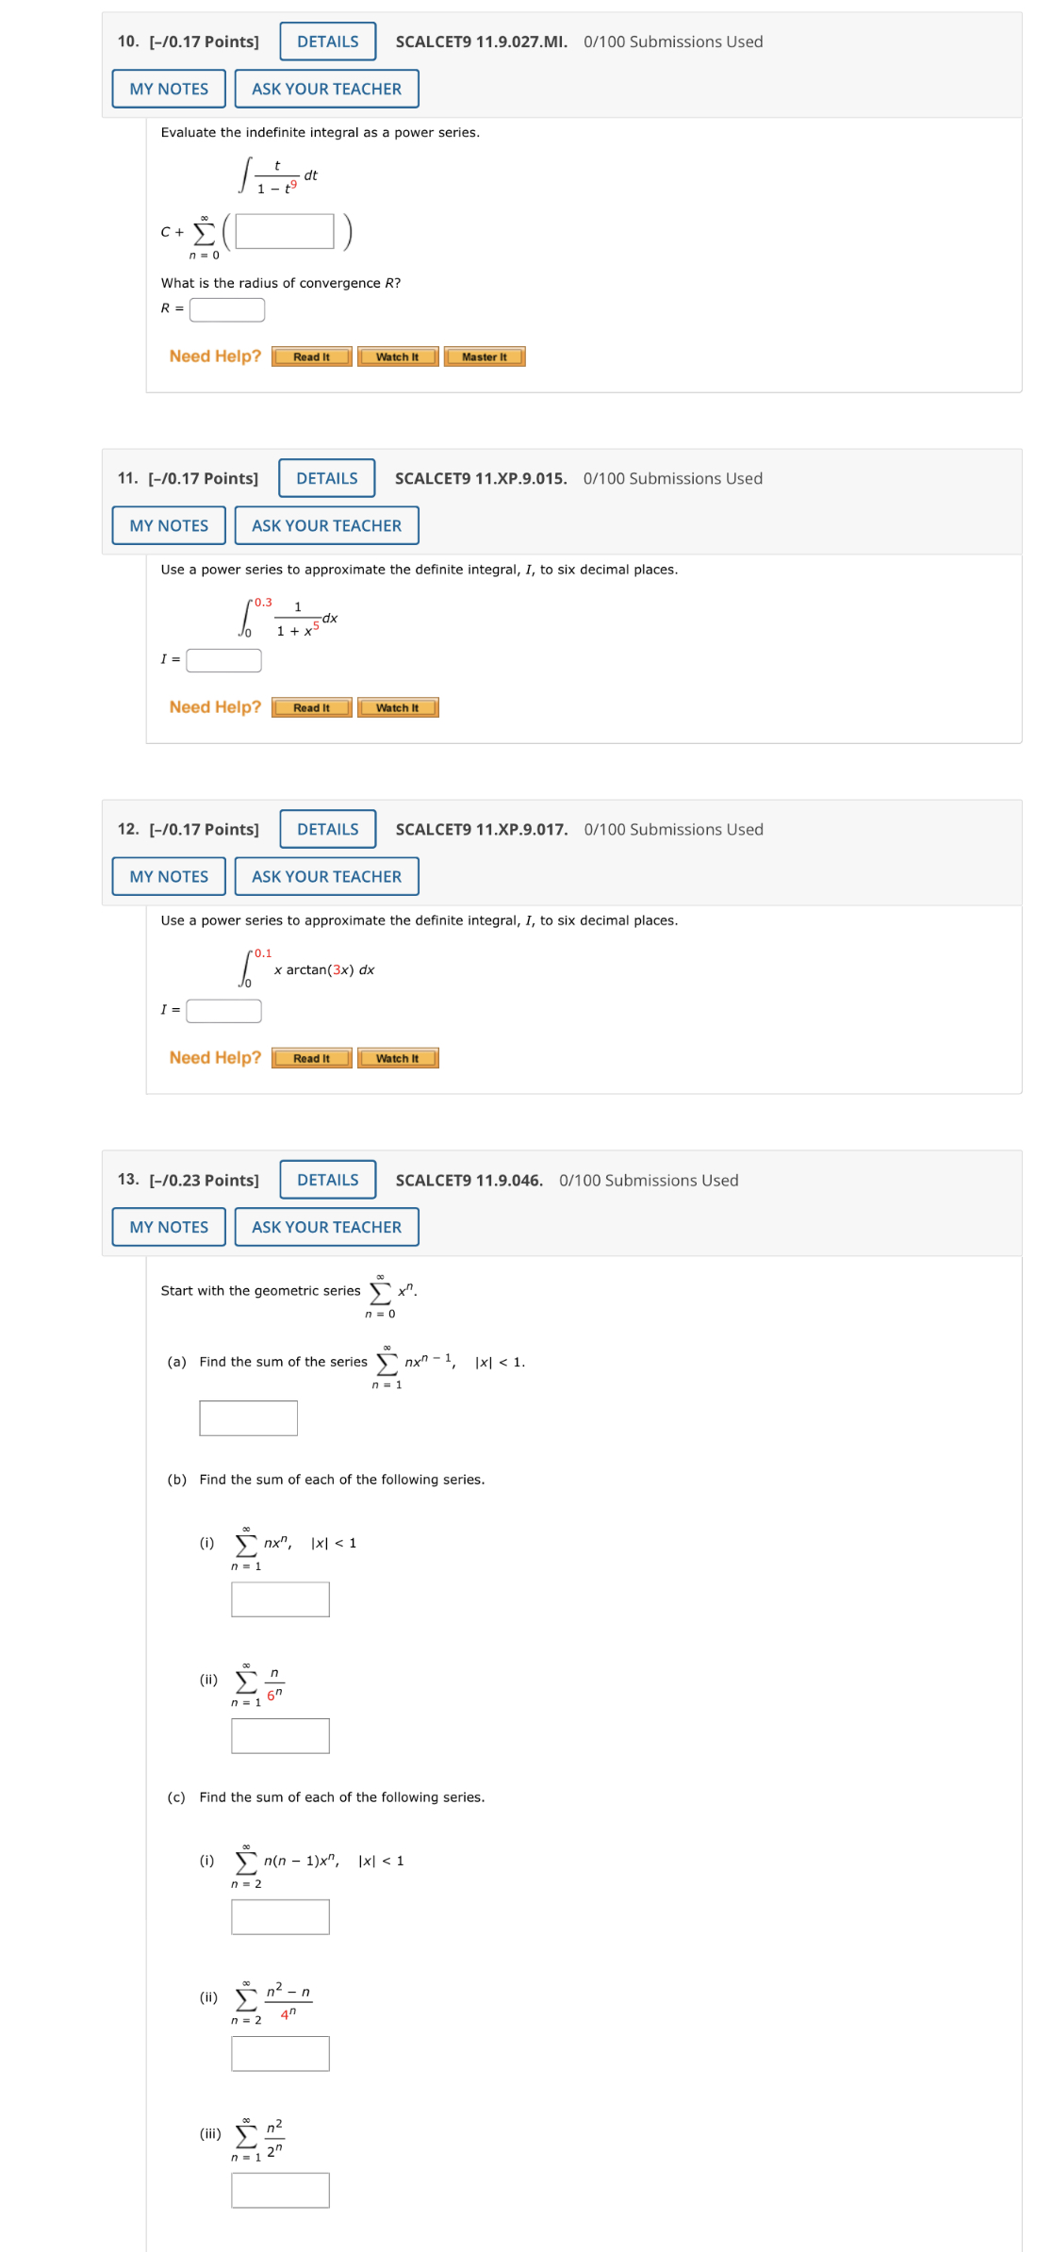The width and height of the screenshot is (1054, 2252).
Task: Open MY NOTES for question 11
Action: (167, 525)
